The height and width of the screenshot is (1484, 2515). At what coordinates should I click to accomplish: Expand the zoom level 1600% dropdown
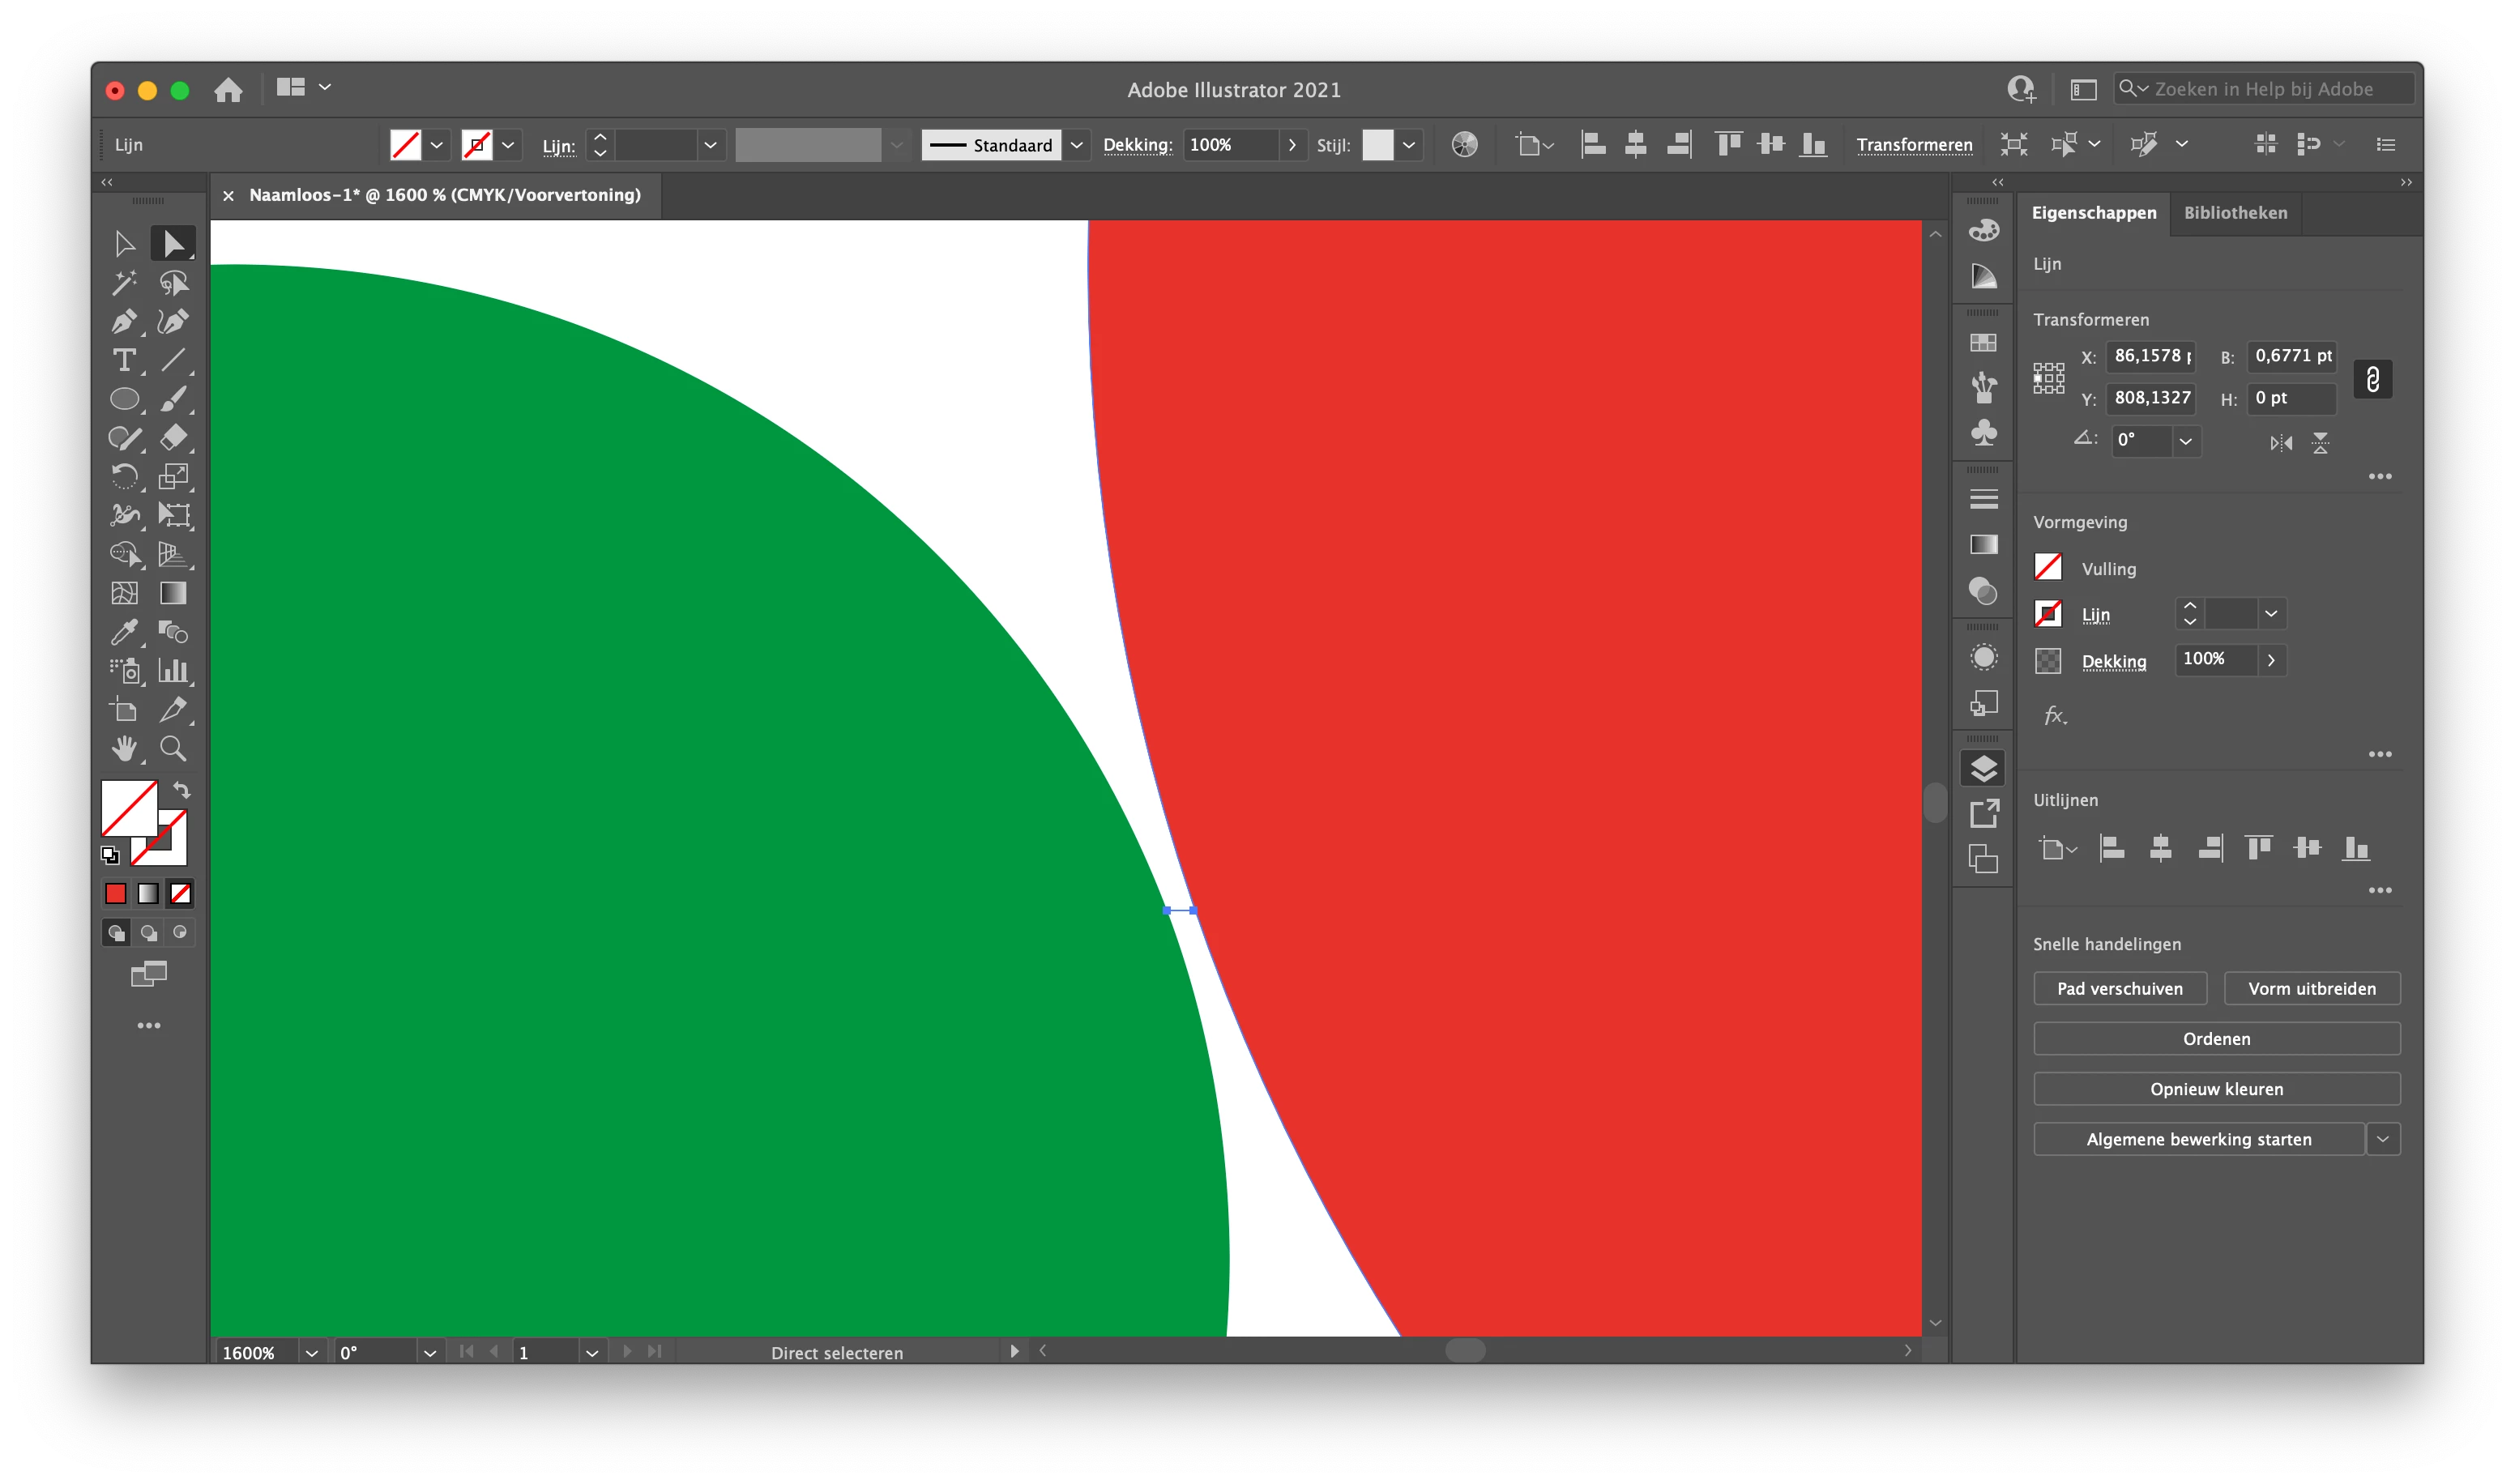point(311,1352)
